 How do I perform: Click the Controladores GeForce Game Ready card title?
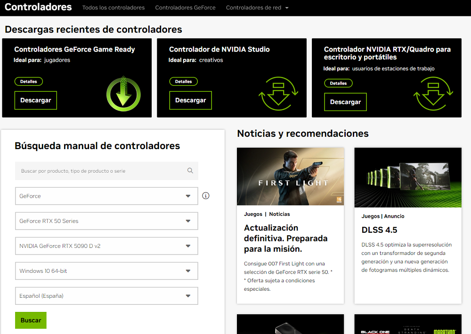[x=74, y=49]
